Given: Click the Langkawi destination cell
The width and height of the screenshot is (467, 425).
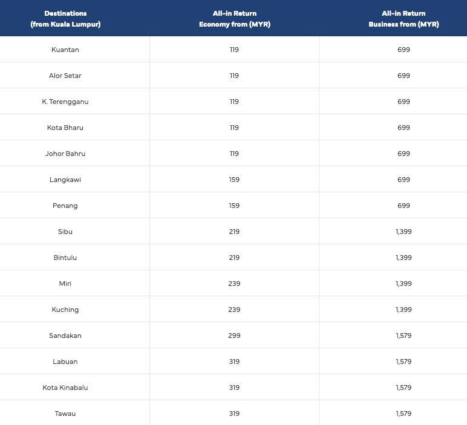Looking at the screenshot, I should click(x=65, y=180).
